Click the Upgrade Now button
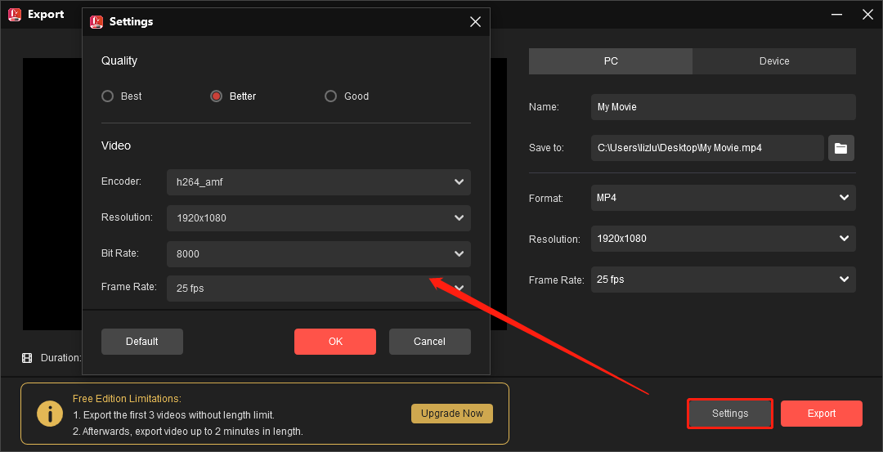Screen dimensions: 883x452 point(452,413)
